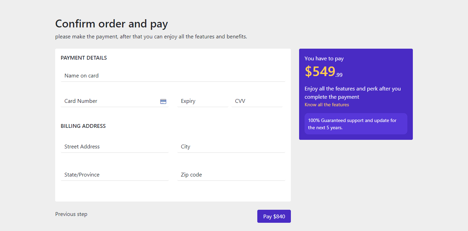Click the Enjoy all the features message
Viewport: 468px width, 231px height.
coord(353,93)
